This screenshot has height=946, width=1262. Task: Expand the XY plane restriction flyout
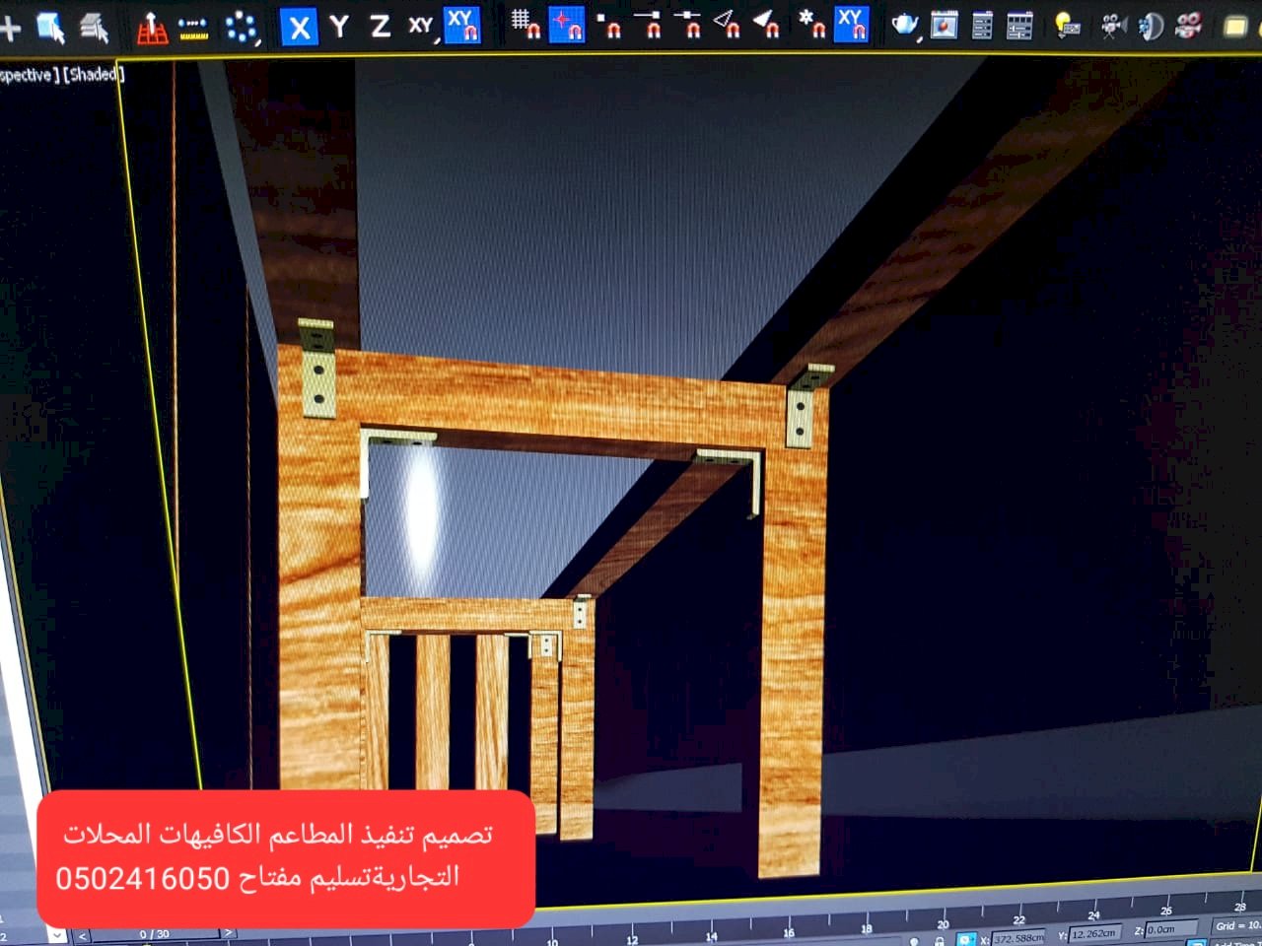(422, 27)
